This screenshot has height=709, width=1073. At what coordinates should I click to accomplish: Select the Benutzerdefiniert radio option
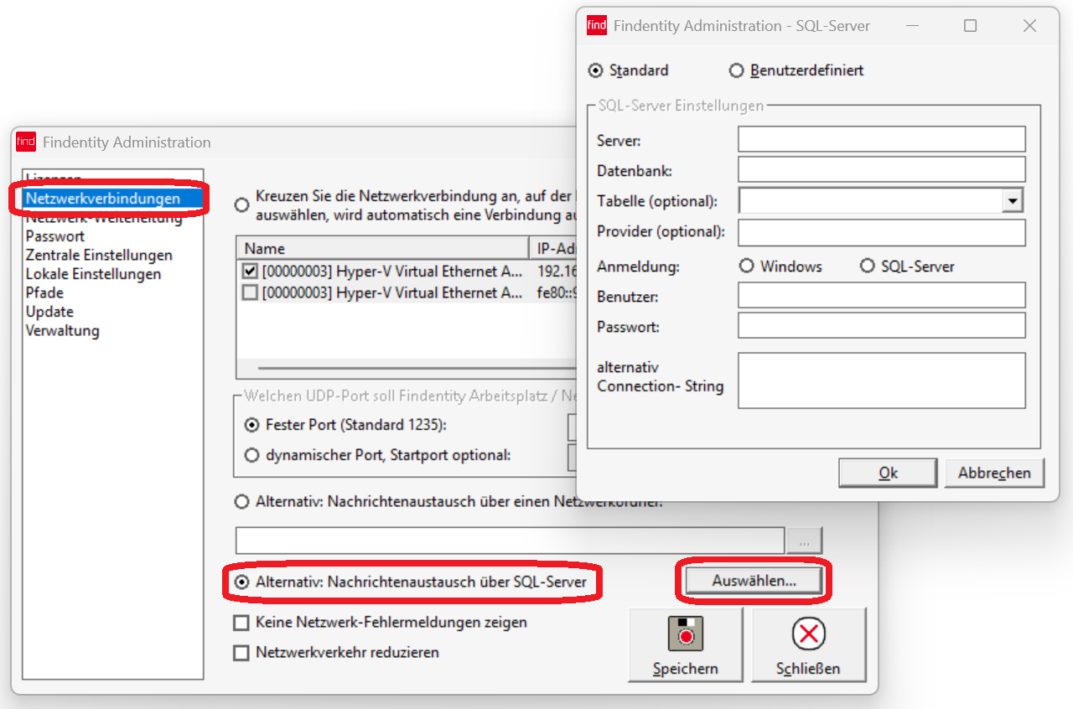(736, 70)
